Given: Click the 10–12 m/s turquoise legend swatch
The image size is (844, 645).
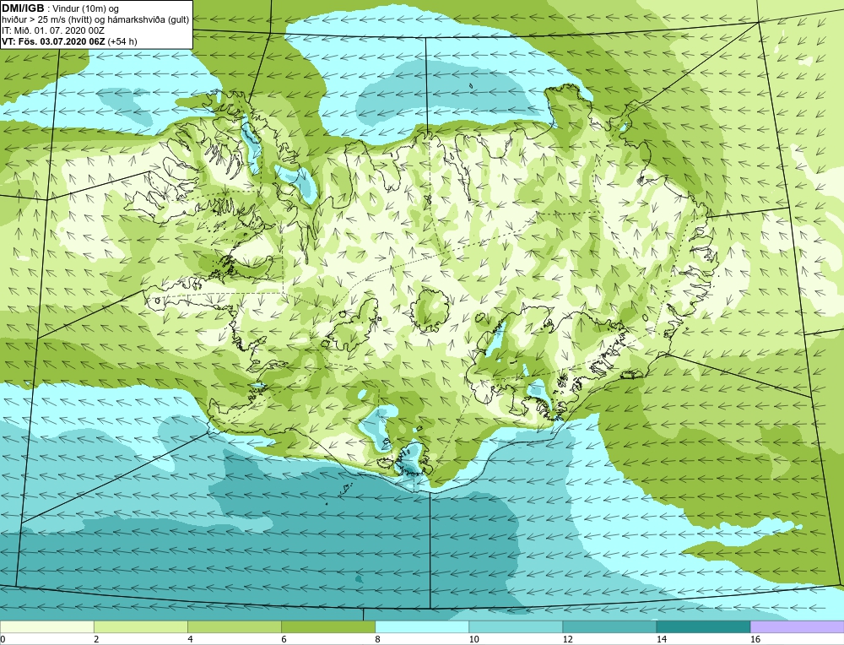Looking at the screenshot, I should tap(516, 626).
